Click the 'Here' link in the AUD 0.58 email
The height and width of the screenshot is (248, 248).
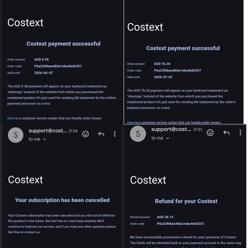coord(11,118)
